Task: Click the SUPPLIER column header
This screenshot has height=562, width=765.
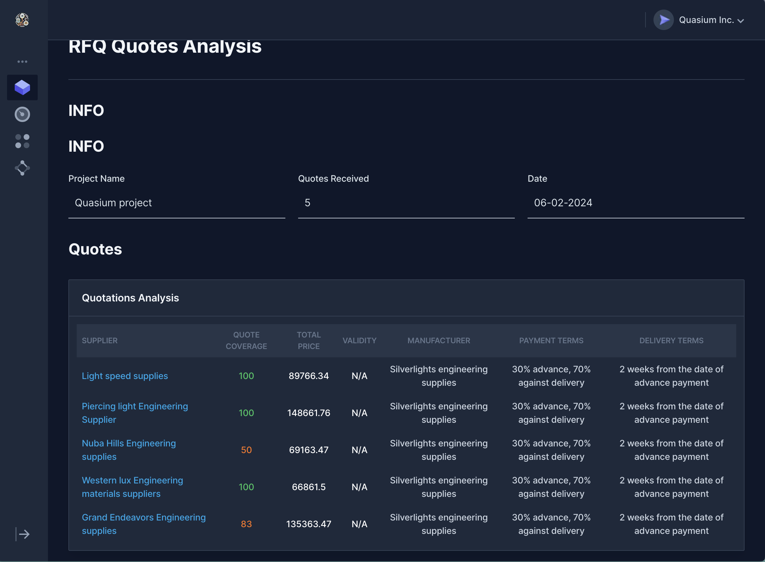Action: click(99, 340)
